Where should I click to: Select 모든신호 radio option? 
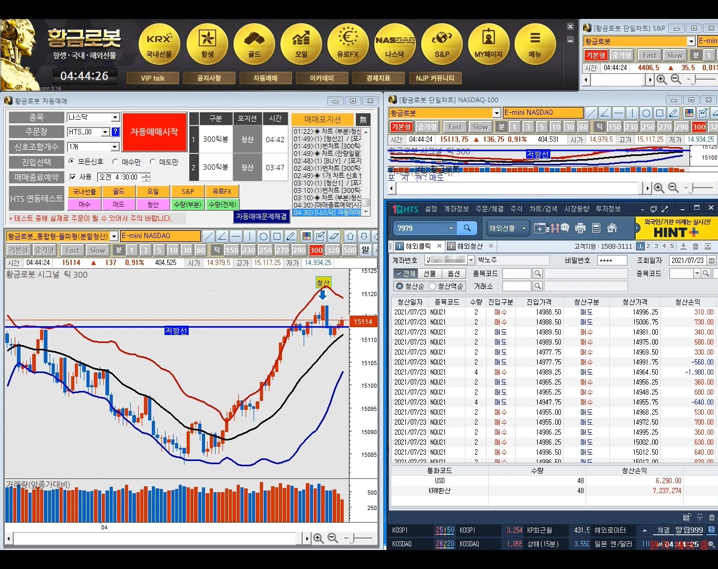tap(72, 162)
